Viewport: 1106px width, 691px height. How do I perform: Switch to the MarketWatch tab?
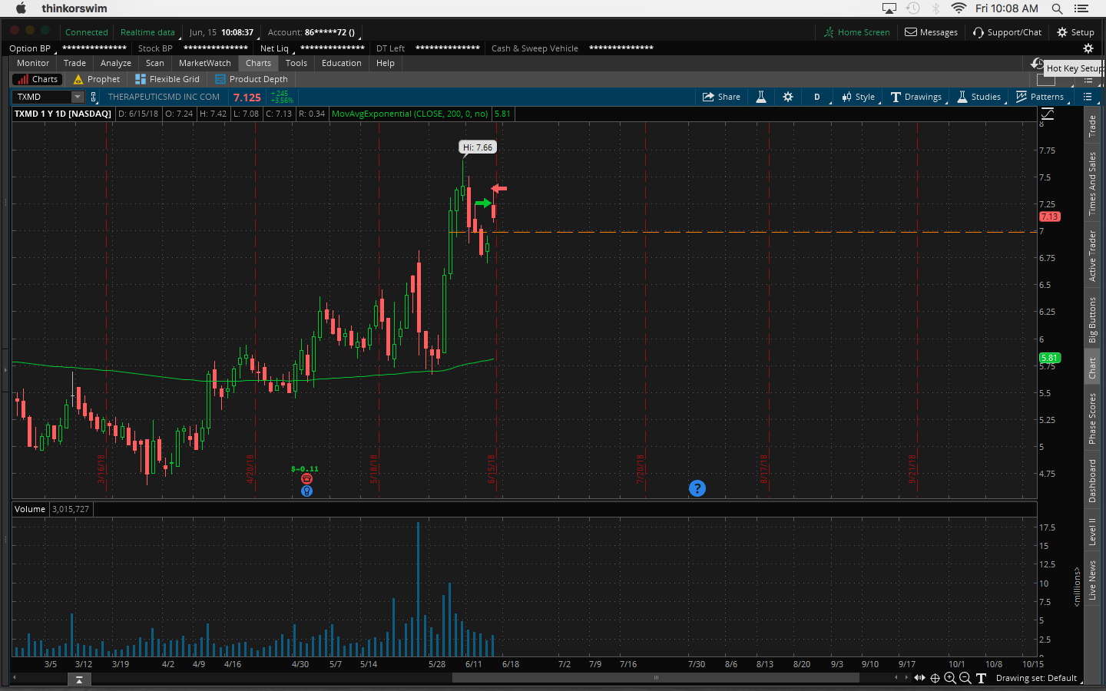pyautogui.click(x=205, y=63)
